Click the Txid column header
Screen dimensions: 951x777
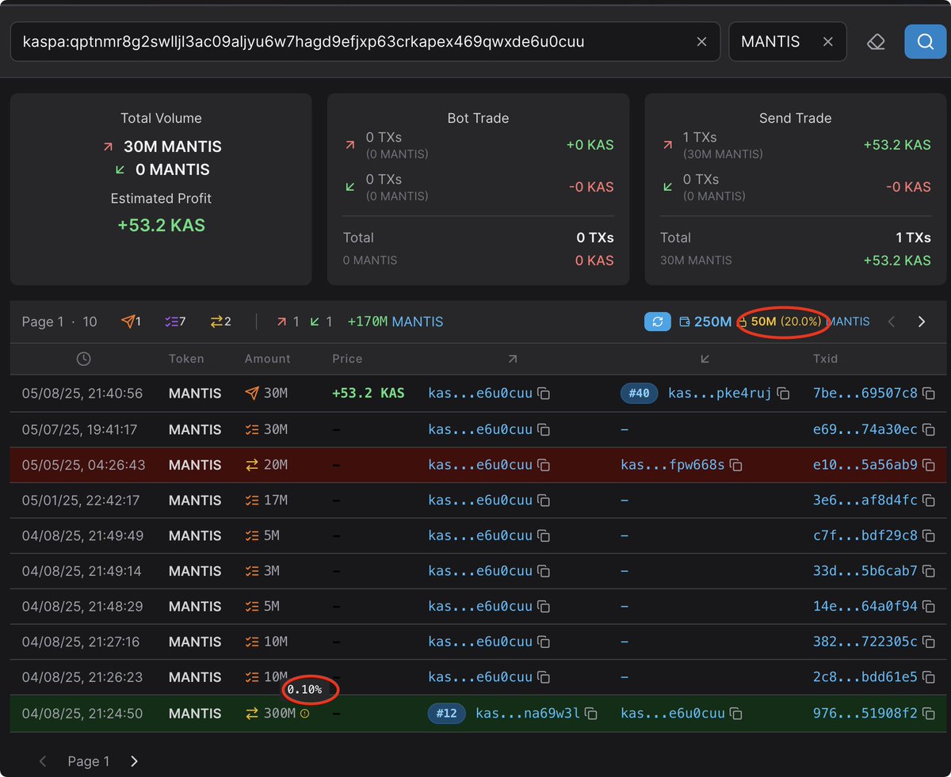pos(825,359)
